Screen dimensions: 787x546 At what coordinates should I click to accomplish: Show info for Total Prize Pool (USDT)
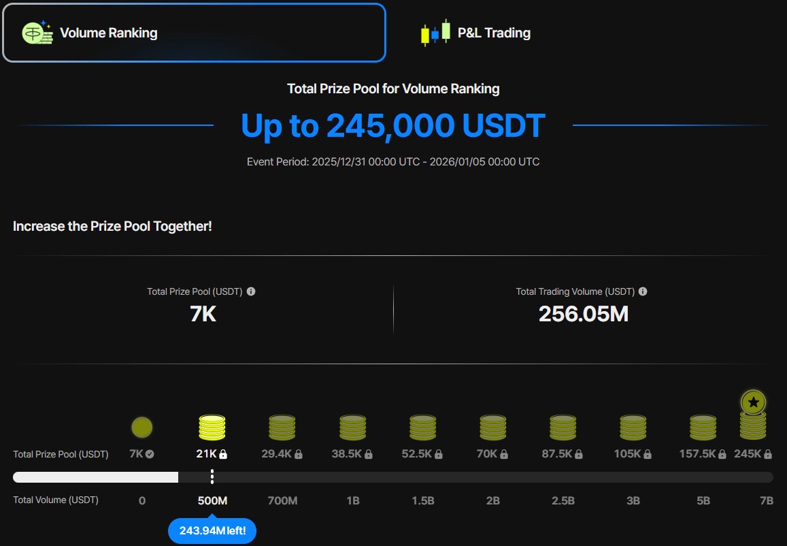click(251, 291)
